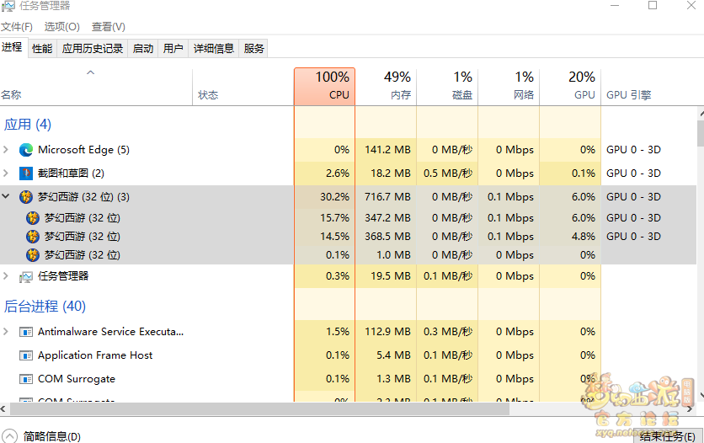The image size is (704, 443).
Task: Maximize the 任务管理器 window
Action: [653, 5]
